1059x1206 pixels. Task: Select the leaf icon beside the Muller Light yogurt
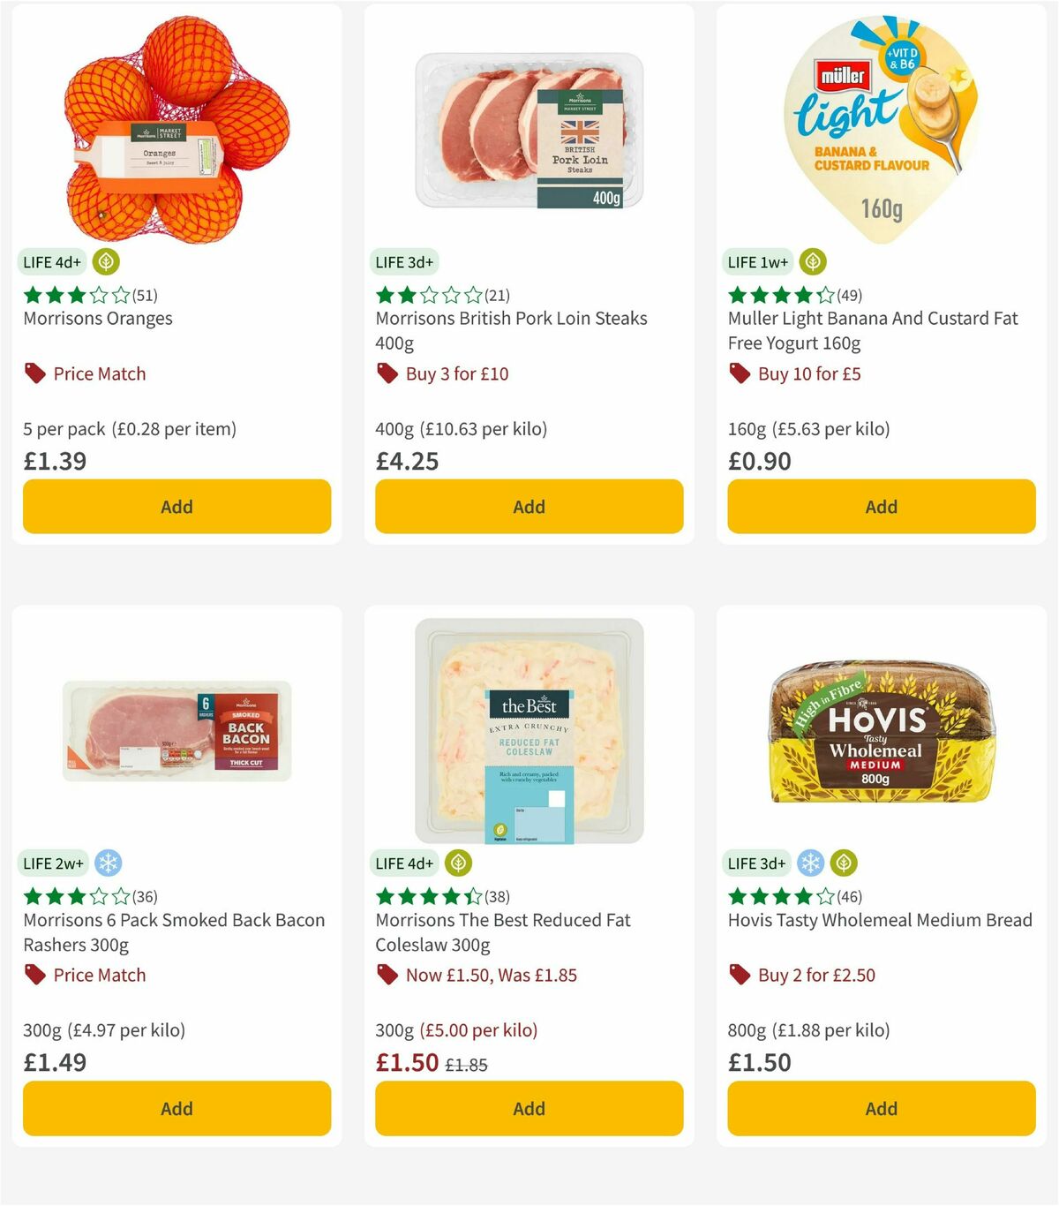[x=811, y=261]
